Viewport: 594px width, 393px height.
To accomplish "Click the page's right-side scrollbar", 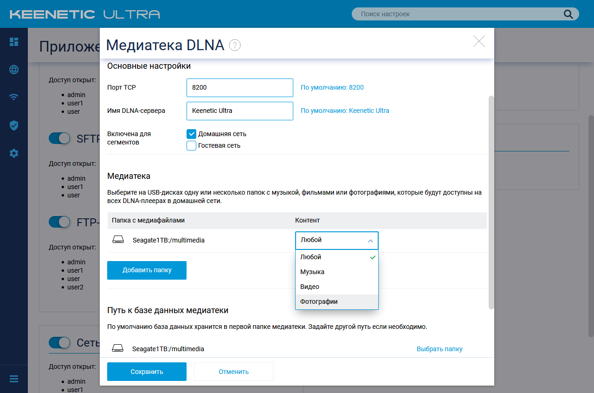I will [591, 226].
